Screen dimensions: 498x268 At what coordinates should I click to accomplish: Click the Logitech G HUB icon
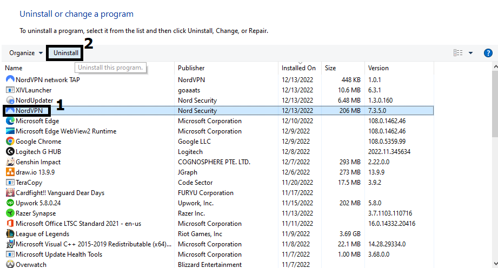pyautogui.click(x=10, y=151)
